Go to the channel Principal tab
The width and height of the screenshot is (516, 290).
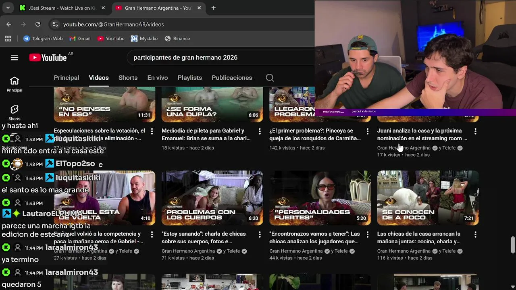67,78
